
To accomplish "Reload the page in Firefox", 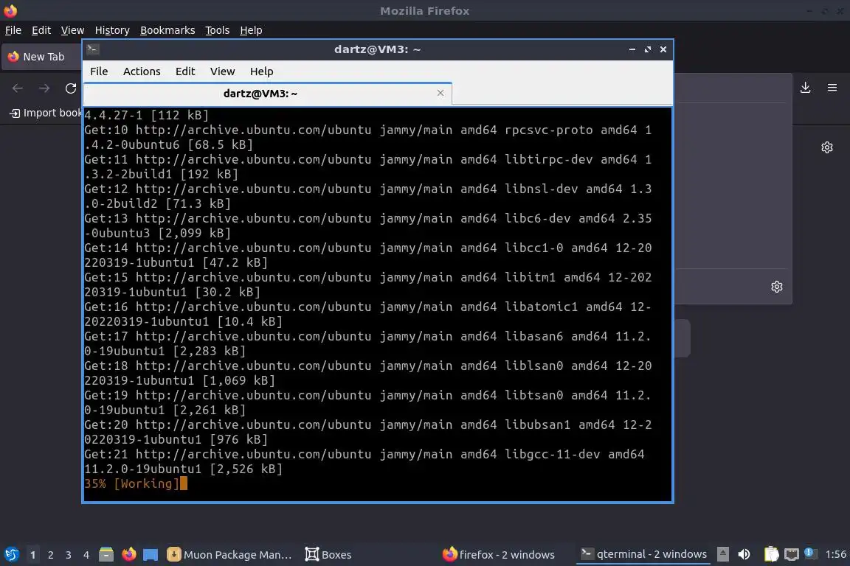I will [71, 88].
